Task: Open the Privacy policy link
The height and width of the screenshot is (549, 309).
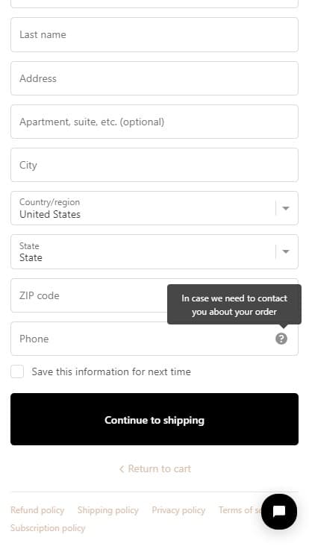Action: coord(178,510)
